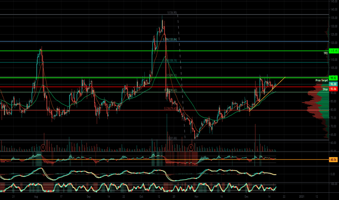Click 'Nov' on the date axis
This screenshot has width=339, height=200.
click(x=196, y=197)
